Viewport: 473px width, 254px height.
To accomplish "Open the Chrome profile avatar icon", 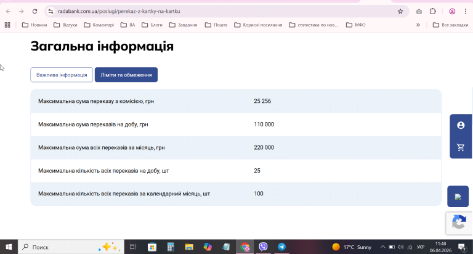I will (x=452, y=12).
